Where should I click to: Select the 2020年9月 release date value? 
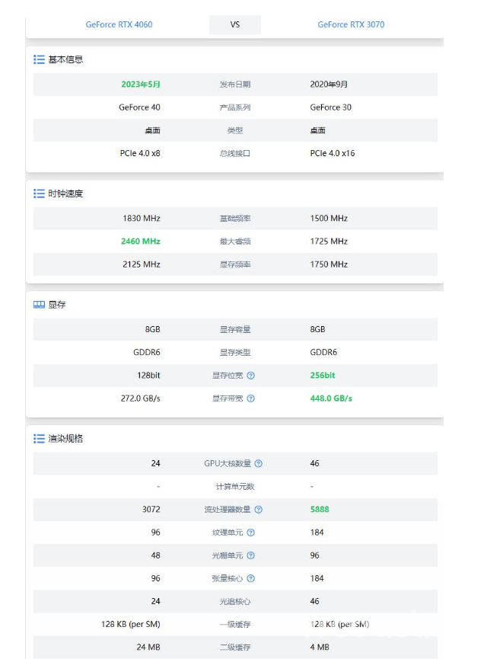tap(329, 84)
